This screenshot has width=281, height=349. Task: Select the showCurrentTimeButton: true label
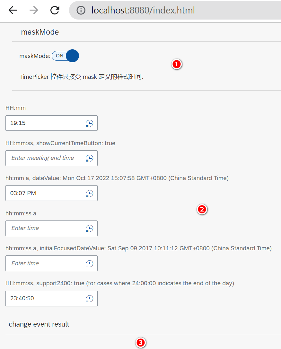tap(60, 143)
